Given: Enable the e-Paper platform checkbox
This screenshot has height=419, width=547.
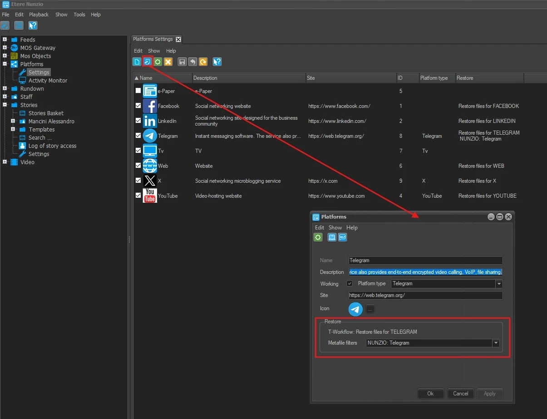Looking at the screenshot, I should coord(138,91).
